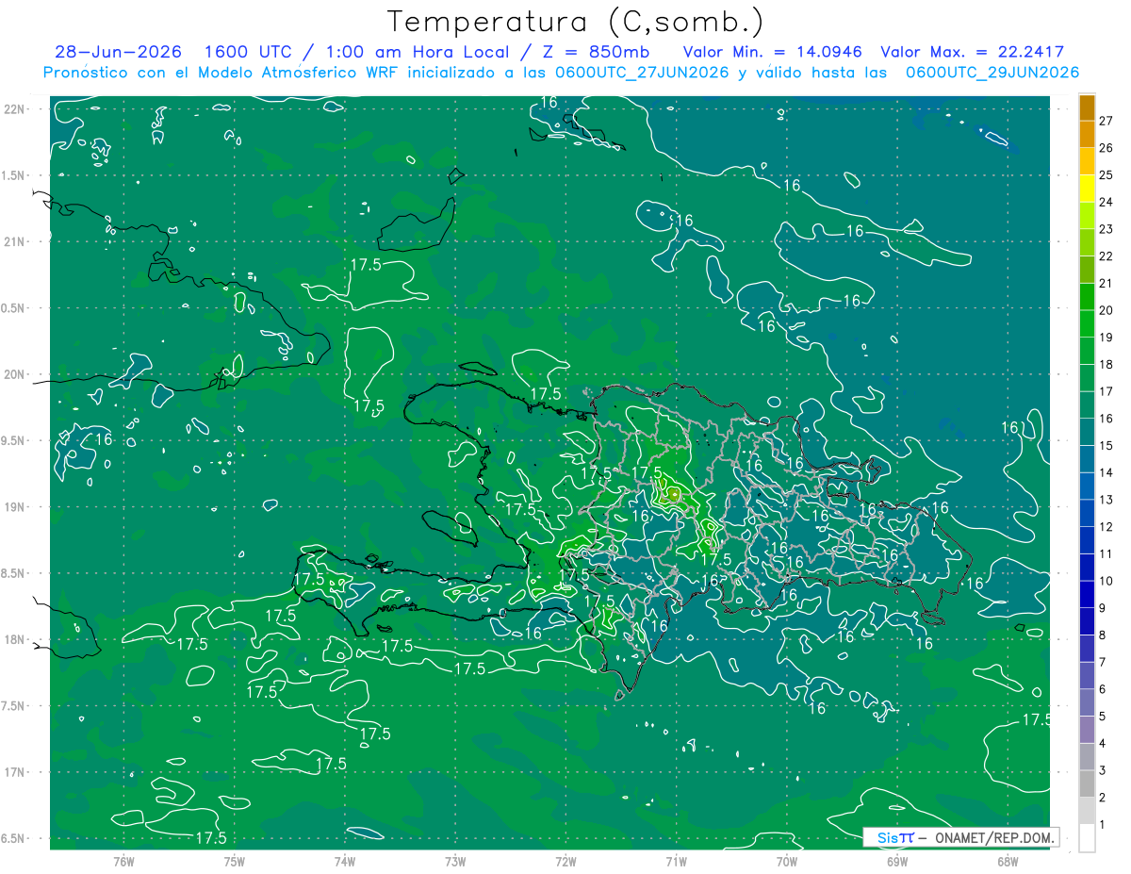Click the '76W' longitude axis label
This screenshot has width=1131, height=874.
123,862
